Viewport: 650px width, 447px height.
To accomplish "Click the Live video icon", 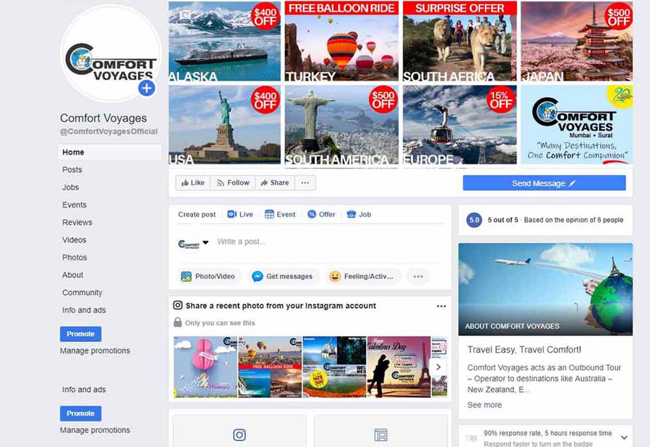I will click(x=232, y=214).
